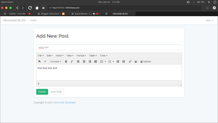Image resolution: width=218 pixels, height=123 pixels.
Task: Click the Ultraviolet BLOG brand link
Action: point(14,20)
